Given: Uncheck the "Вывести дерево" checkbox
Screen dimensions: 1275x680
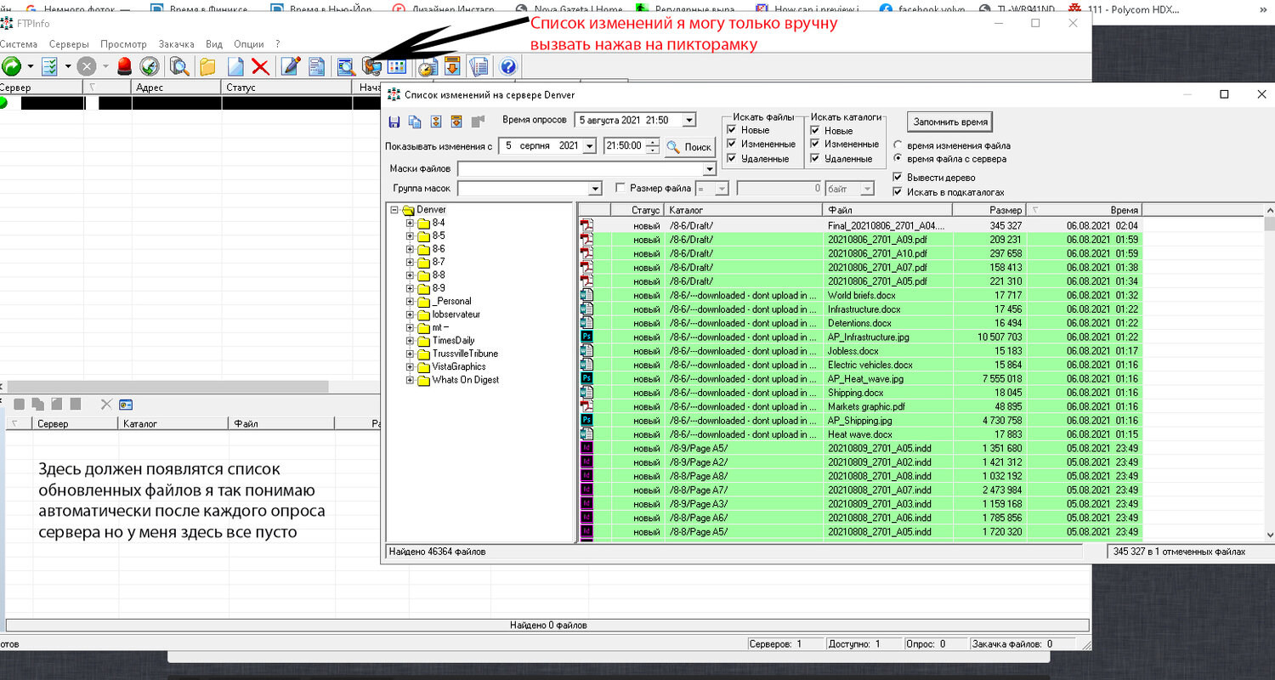Looking at the screenshot, I should [898, 178].
